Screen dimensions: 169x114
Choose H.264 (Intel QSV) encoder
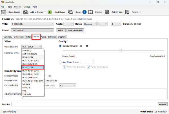(x=33, y=64)
